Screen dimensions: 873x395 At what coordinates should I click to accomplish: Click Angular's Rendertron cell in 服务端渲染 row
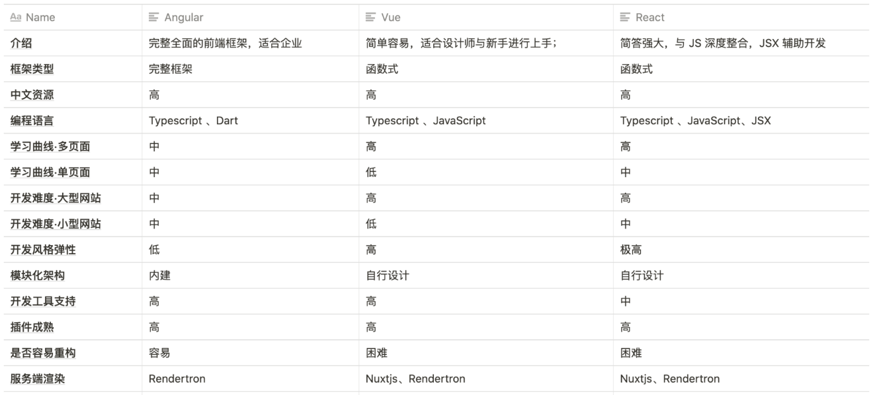(177, 378)
